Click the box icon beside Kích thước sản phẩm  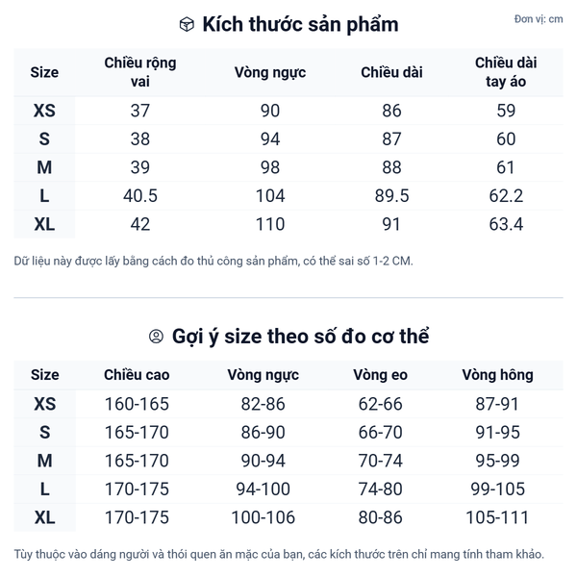[x=188, y=25]
